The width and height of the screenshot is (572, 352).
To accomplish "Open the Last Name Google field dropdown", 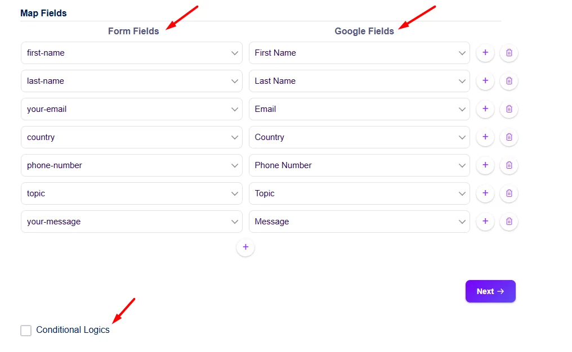I will coord(359,81).
